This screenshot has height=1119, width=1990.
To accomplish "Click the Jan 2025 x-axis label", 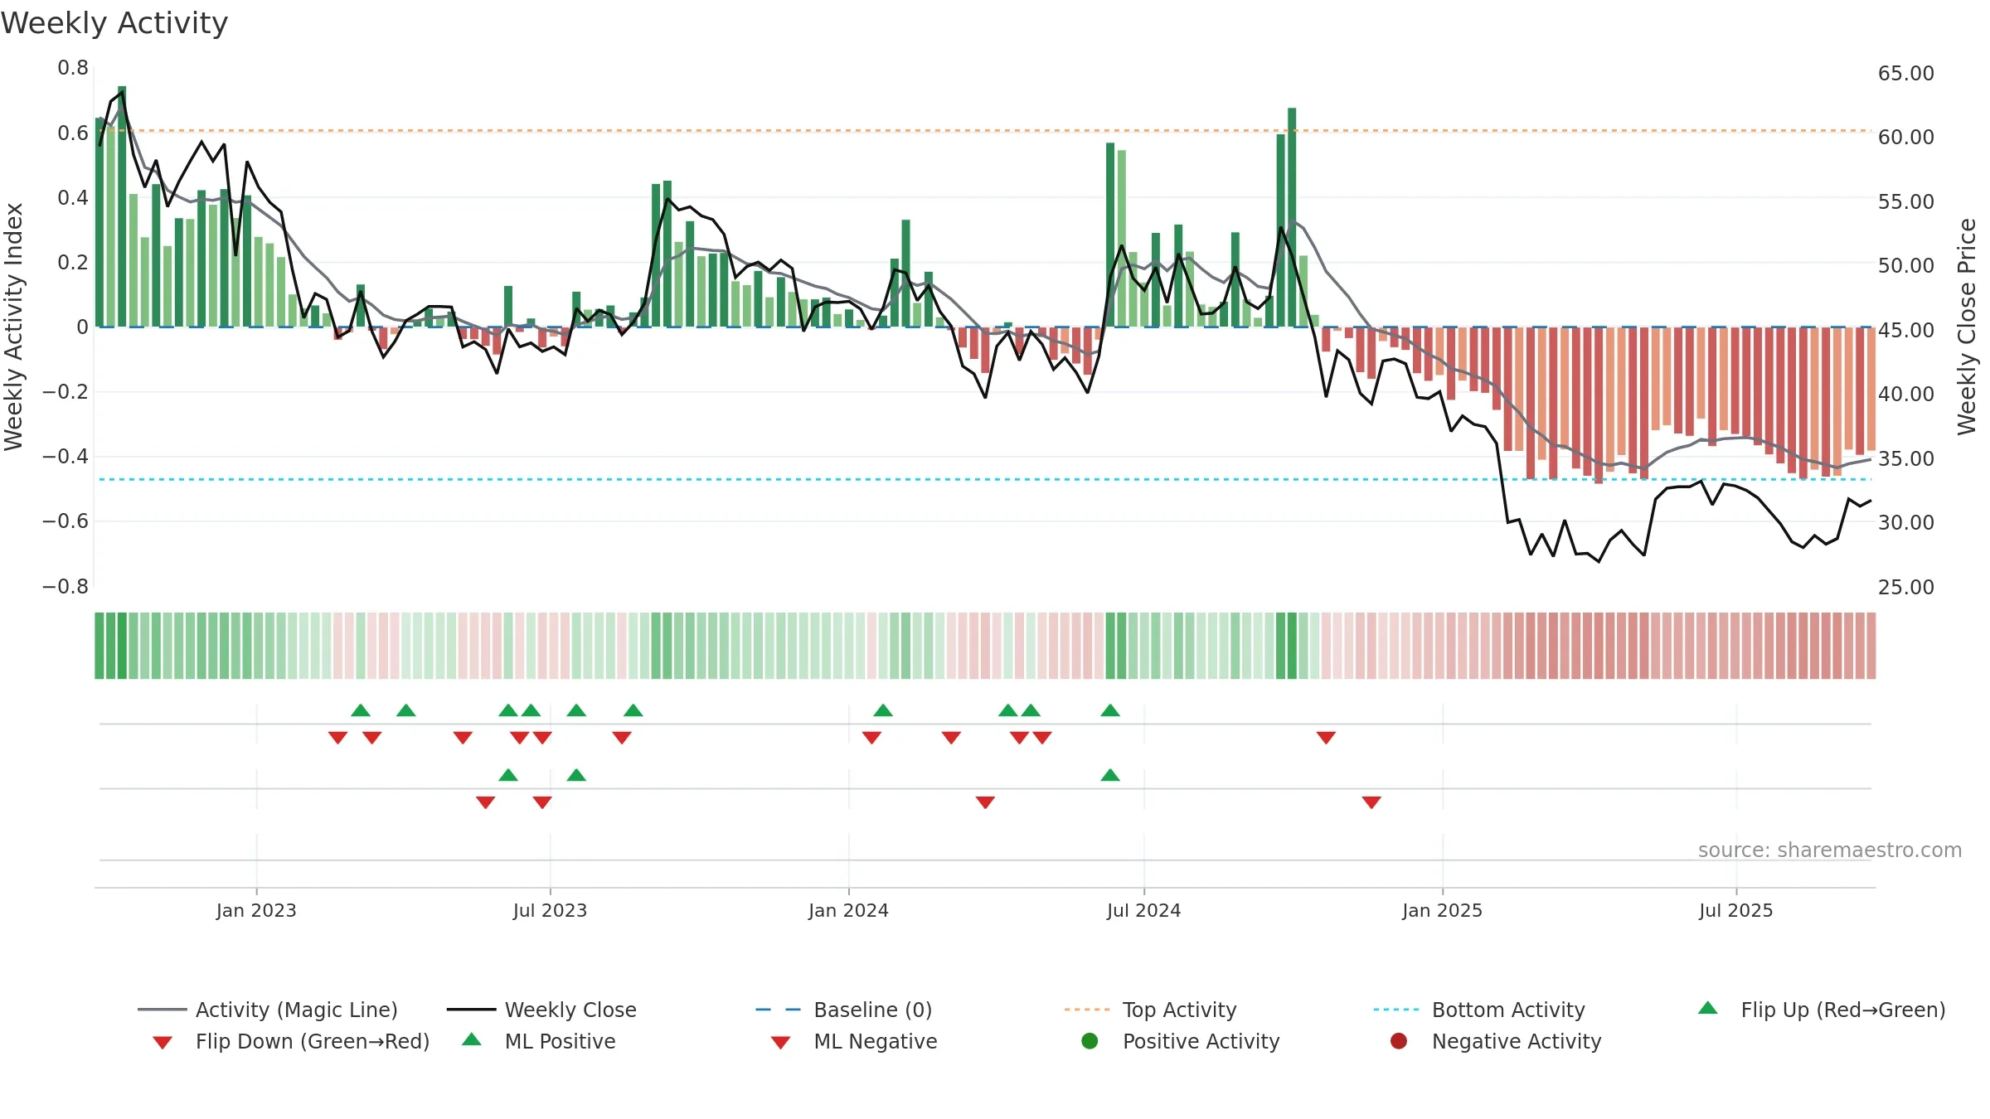I will point(1442,910).
